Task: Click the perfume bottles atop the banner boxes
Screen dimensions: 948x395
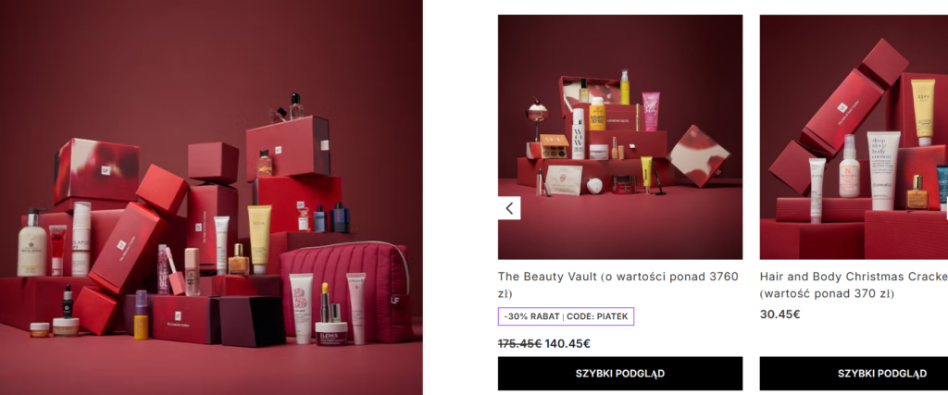Action: point(287,108)
